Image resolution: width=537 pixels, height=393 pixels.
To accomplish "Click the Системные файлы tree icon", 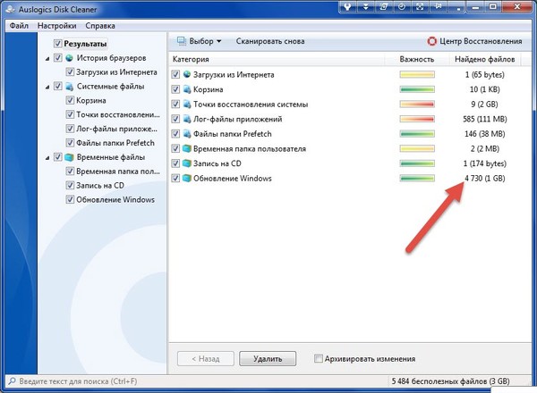I will tap(69, 87).
